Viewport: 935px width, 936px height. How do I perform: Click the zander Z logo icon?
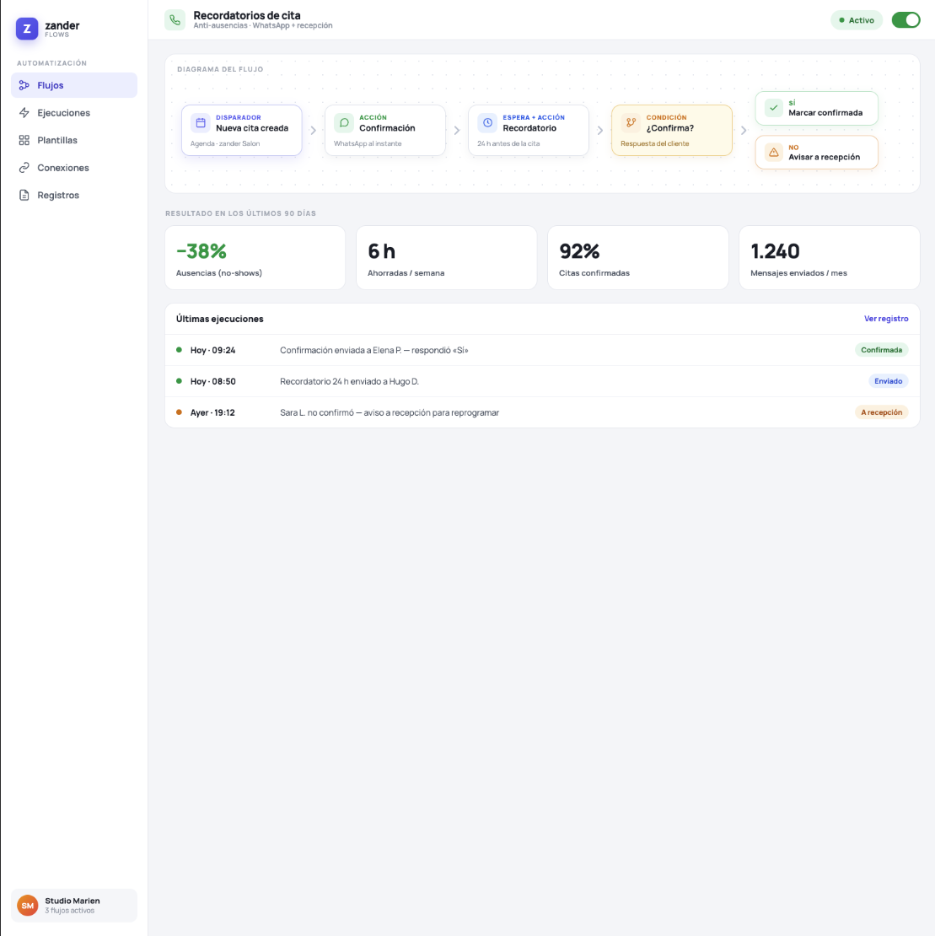(27, 28)
